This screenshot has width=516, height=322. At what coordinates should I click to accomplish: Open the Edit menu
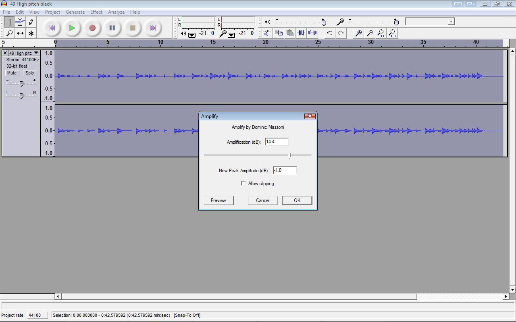coord(20,12)
